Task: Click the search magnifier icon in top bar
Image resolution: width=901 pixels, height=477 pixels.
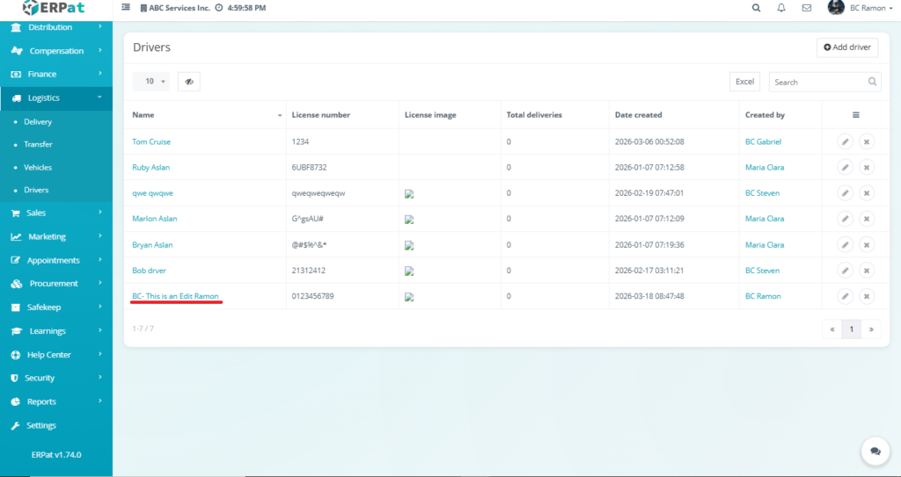Action: coord(756,8)
